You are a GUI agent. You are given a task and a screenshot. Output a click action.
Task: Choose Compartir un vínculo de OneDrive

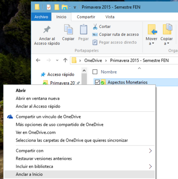[80, 117]
